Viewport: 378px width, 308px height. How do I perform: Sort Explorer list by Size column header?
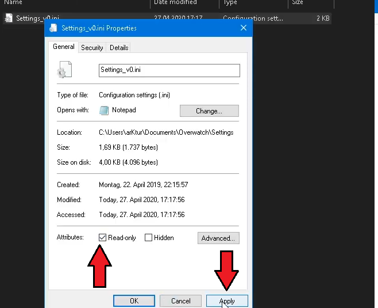point(298,2)
